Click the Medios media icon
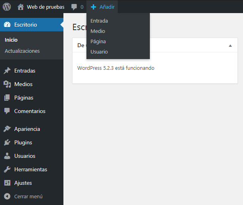This screenshot has height=205, width=243. point(7,84)
